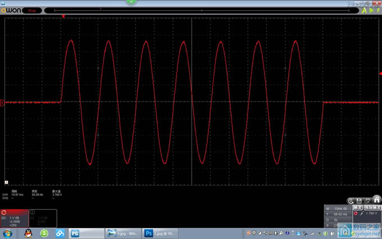Open the M 10ms timebase setting
382x239 pixels.
[339, 208]
